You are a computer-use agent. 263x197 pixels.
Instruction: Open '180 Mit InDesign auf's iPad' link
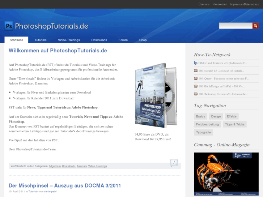tap(221, 86)
